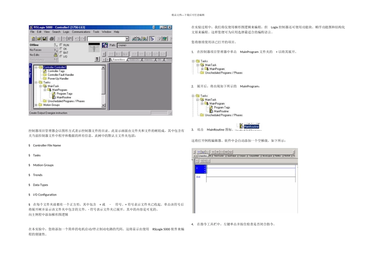Click the Controller Tags icon in organizer tree
The height and width of the screenshot is (266, 376).
point(45,71)
